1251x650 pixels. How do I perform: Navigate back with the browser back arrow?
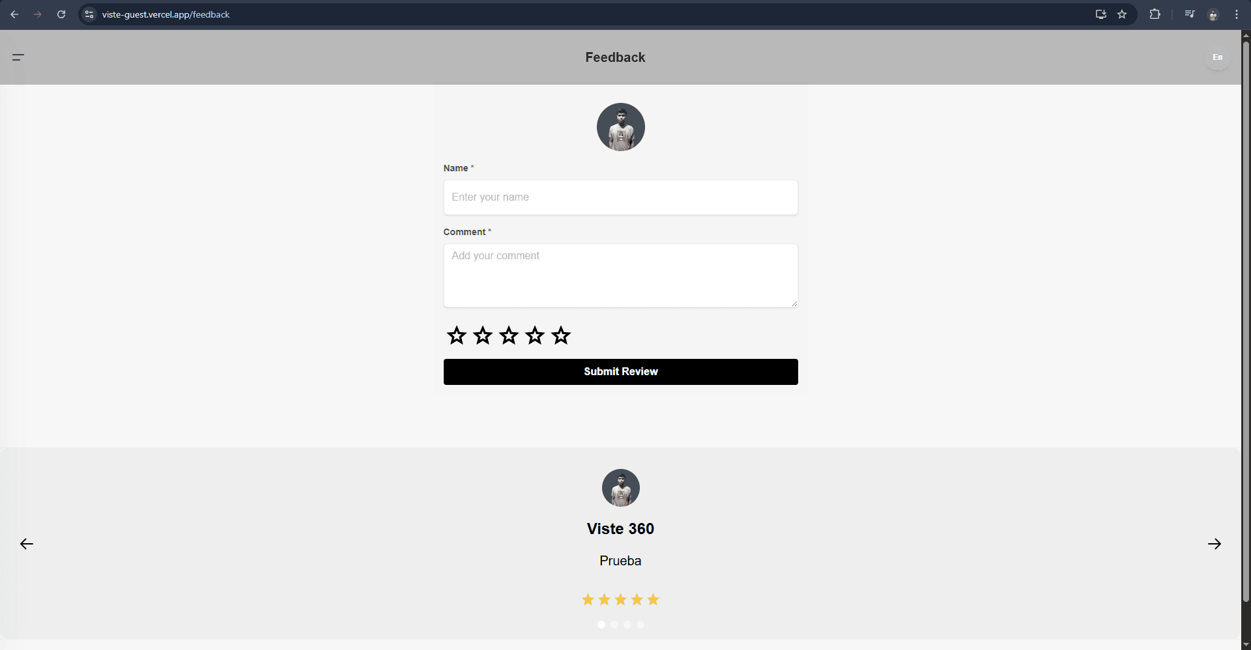(x=14, y=14)
